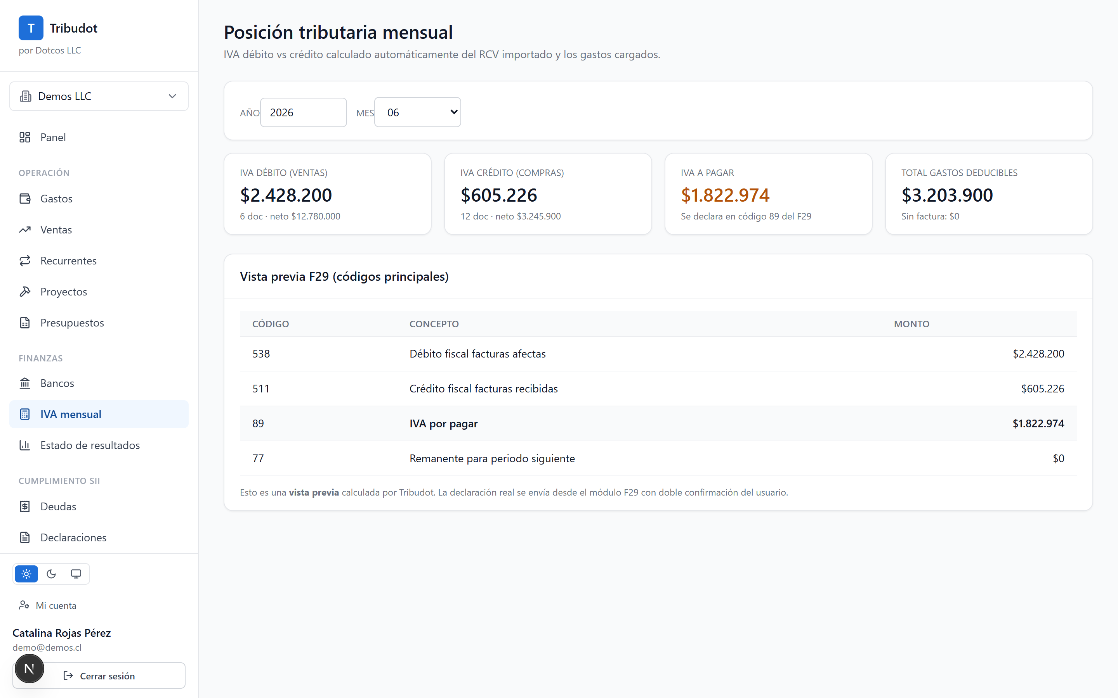
Task: Click the email demo@demos.cl
Action: tap(47, 647)
